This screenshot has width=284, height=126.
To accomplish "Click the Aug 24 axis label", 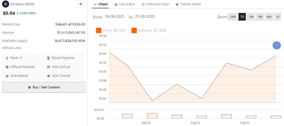I will 245,123.
